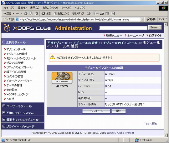Screen dimensions: 169x143
Task: Click the Search button in header
Action: [x=155, y=27]
